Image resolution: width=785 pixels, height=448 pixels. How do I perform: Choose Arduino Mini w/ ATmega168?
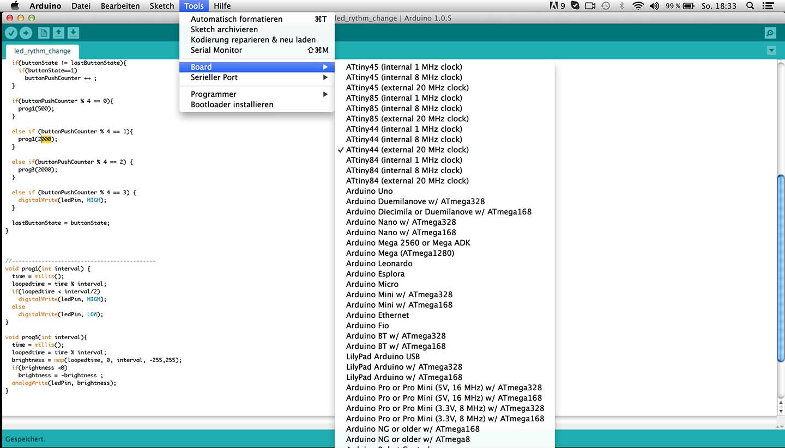click(445, 305)
